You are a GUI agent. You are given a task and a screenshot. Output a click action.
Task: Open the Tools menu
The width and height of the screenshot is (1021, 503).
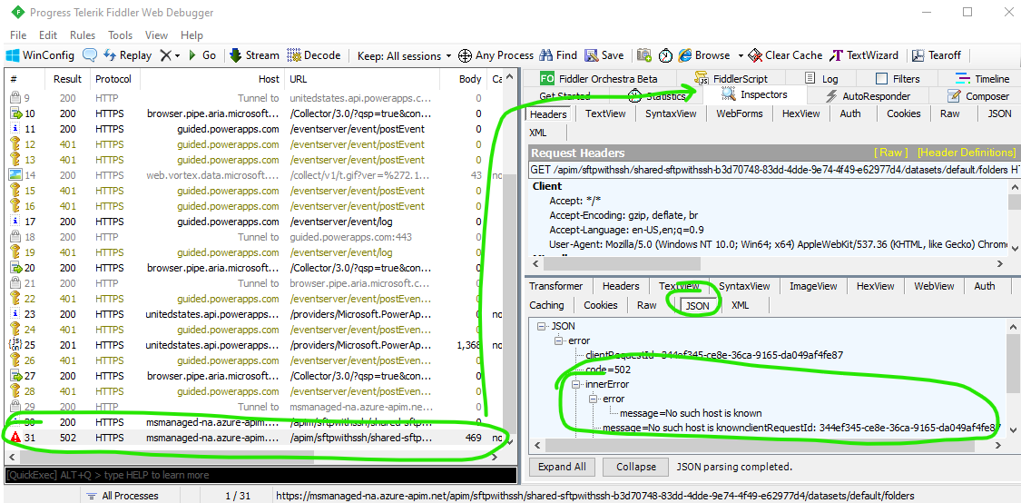tap(121, 35)
